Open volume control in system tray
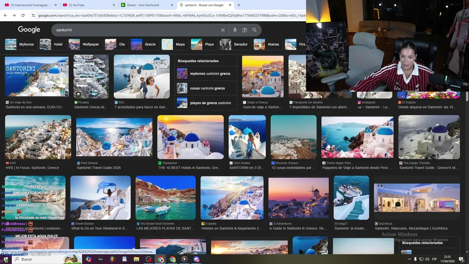Viewport: 469px width, 264px height. click(x=427, y=259)
